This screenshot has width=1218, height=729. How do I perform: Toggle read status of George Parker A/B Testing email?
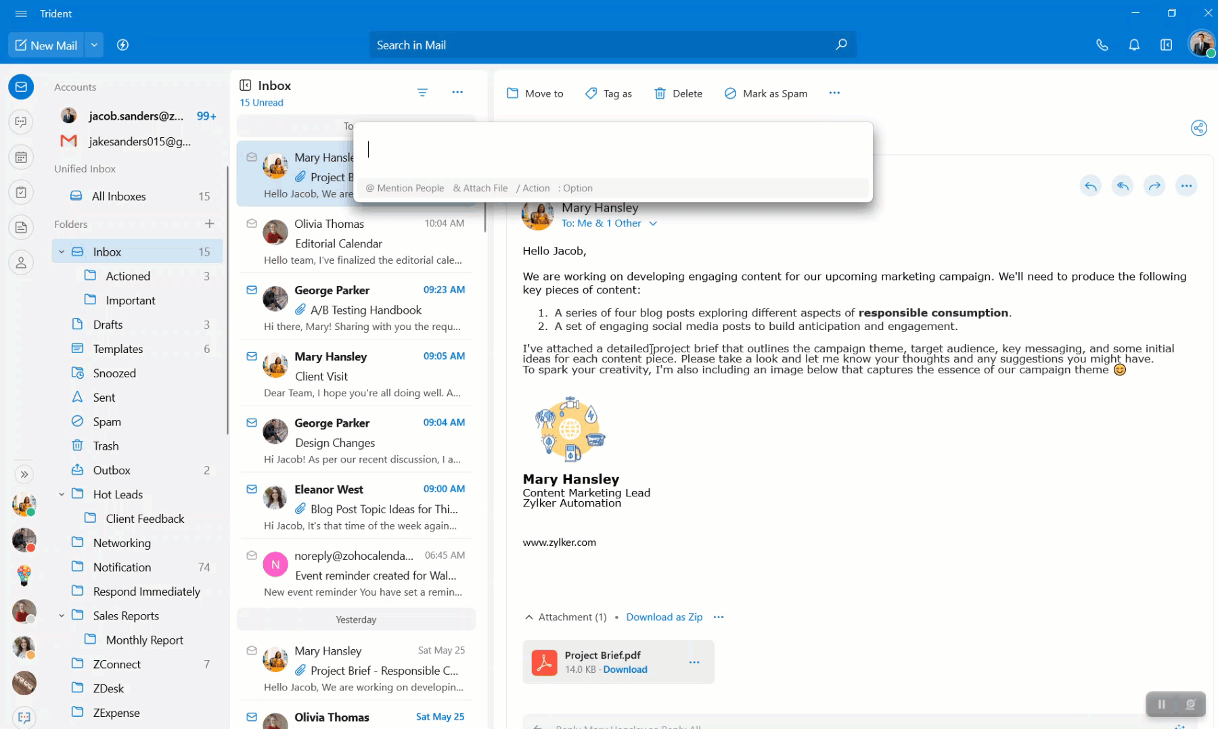coord(252,290)
